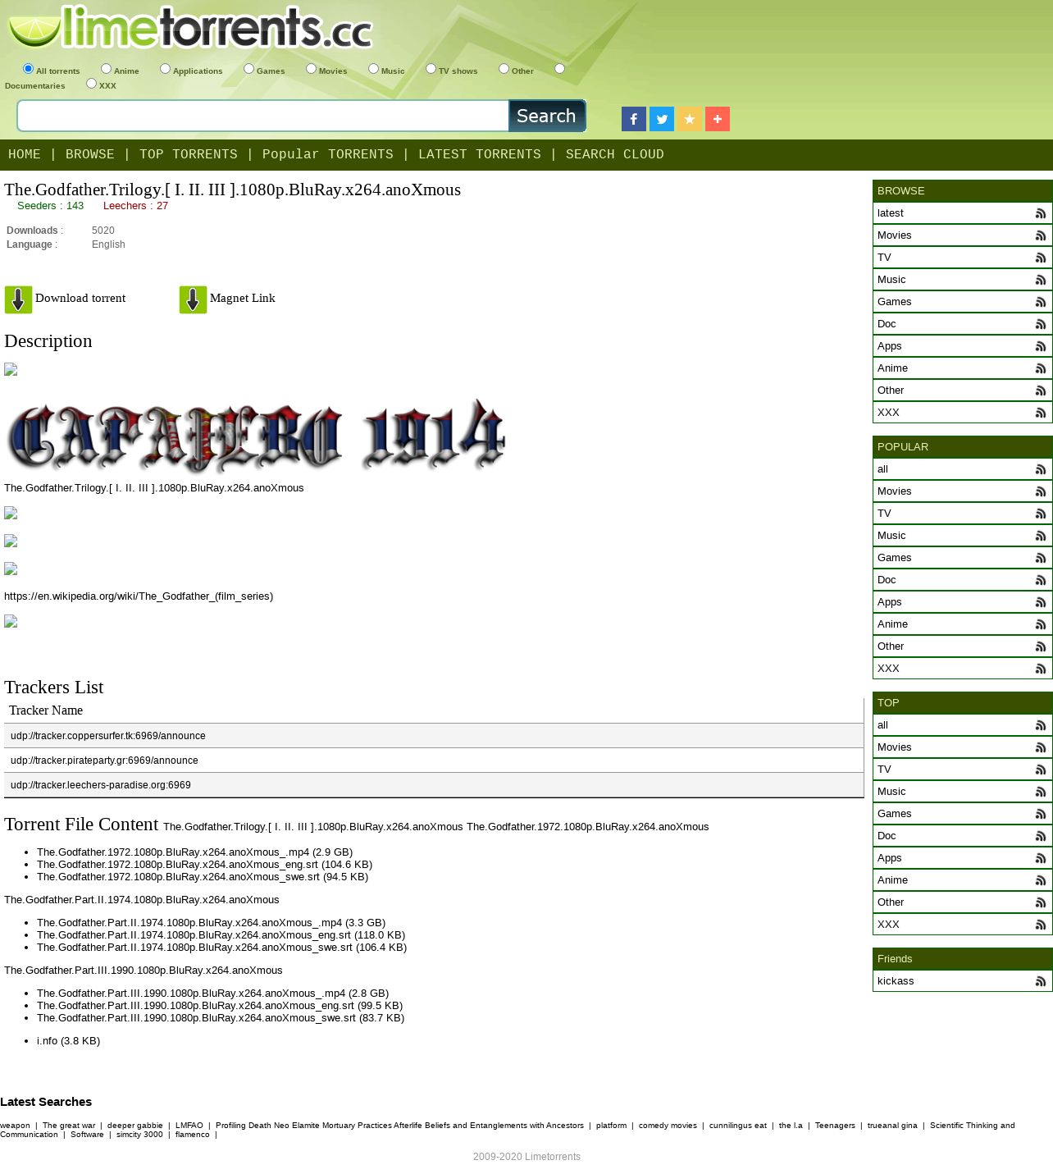Click the Twitter share icon
The height and width of the screenshot is (1174, 1053).
(662, 119)
